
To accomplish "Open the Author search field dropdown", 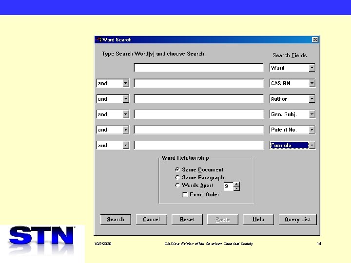I will click(x=312, y=98).
